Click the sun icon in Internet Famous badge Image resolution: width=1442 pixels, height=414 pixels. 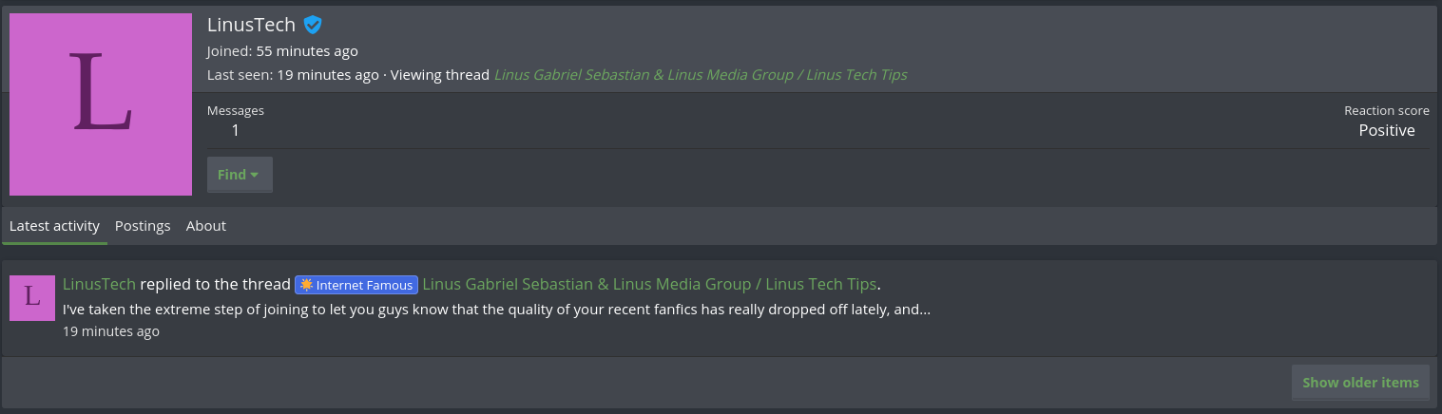(x=306, y=285)
